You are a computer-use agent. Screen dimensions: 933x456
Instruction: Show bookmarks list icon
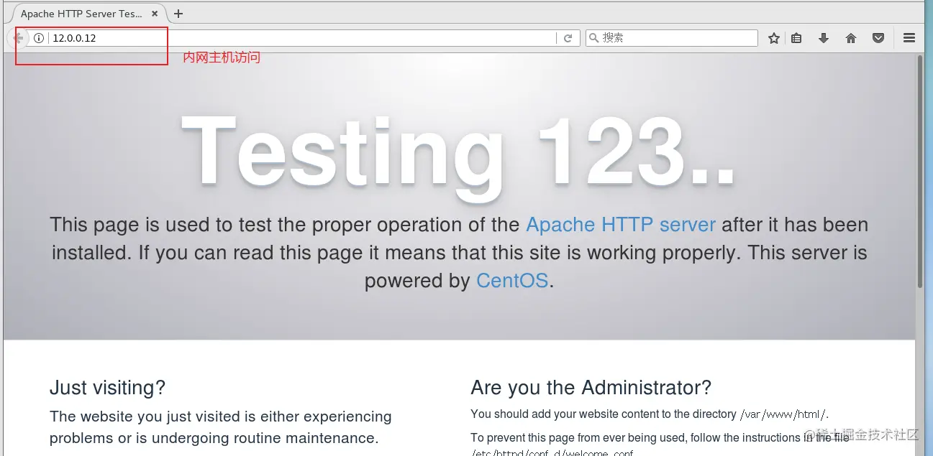coord(796,38)
